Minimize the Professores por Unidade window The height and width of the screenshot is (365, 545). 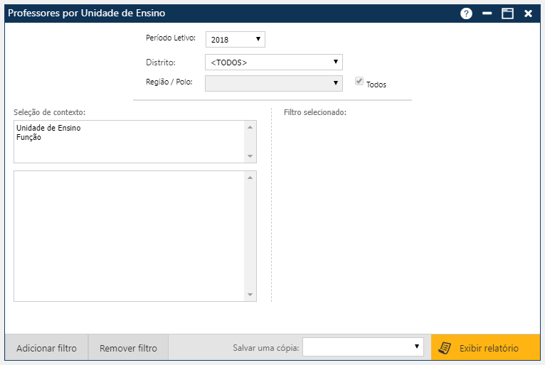click(487, 13)
